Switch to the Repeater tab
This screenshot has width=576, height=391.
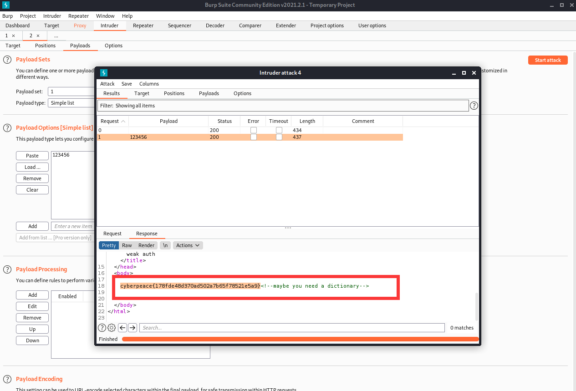click(143, 25)
